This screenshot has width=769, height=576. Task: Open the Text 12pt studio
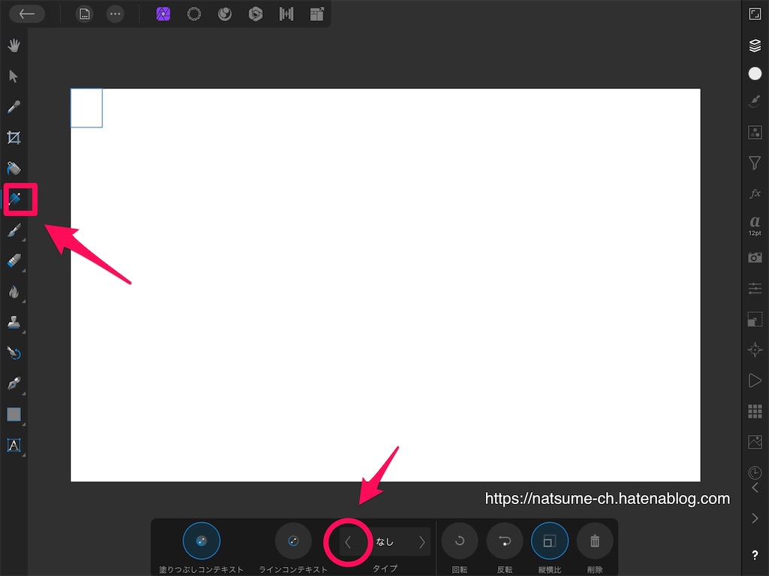coord(755,225)
